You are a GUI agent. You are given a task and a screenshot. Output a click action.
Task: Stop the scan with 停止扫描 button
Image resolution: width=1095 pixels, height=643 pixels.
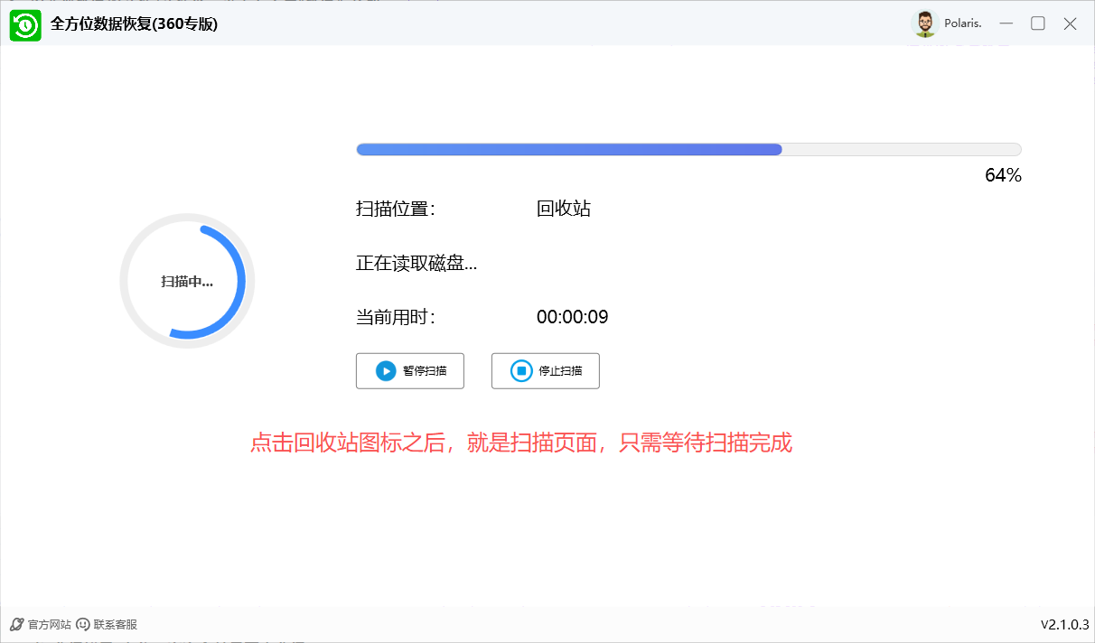[545, 370]
